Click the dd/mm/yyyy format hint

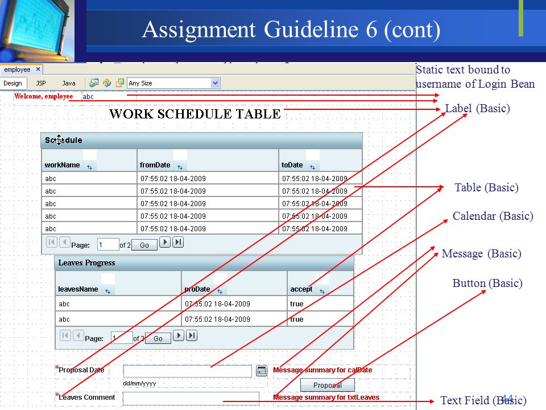(140, 383)
